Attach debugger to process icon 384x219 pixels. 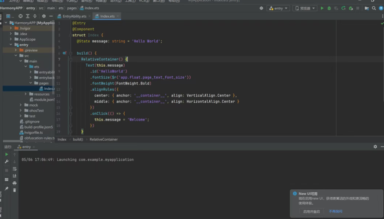(351, 8)
